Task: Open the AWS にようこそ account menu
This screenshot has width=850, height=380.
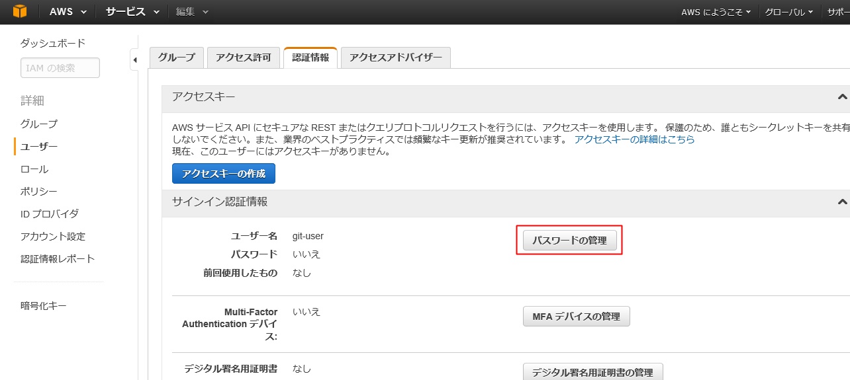Action: (718, 12)
